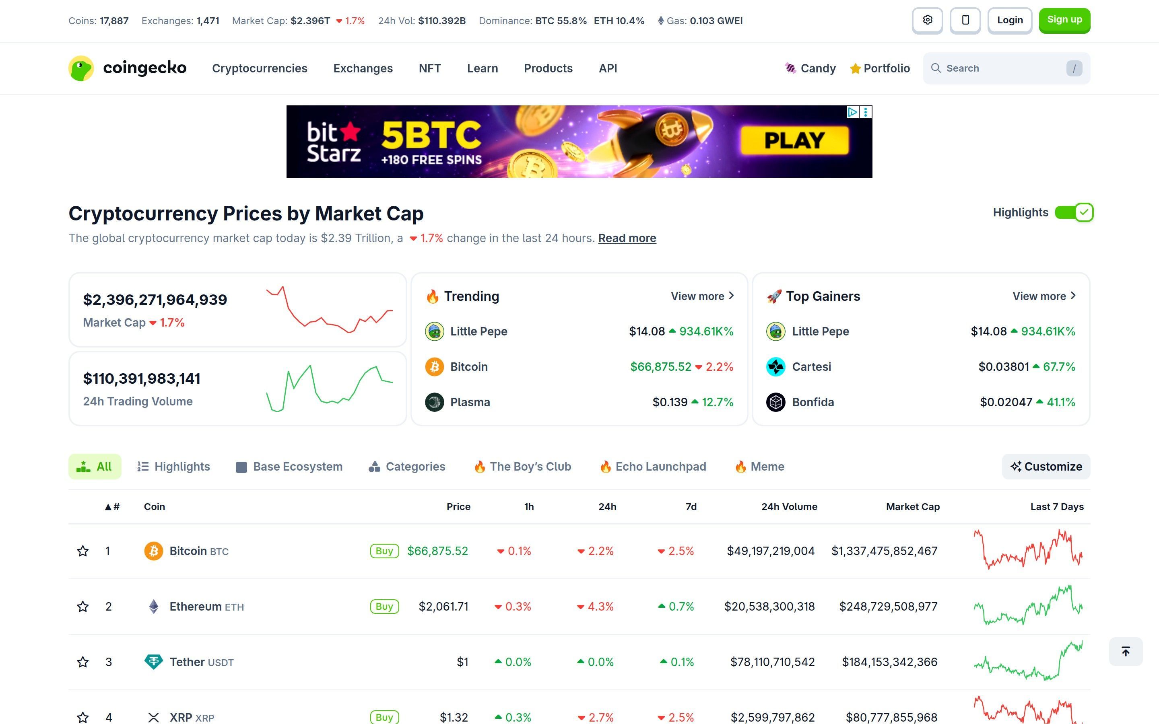
Task: Click the mobile app icon in the header
Action: pyautogui.click(x=965, y=20)
